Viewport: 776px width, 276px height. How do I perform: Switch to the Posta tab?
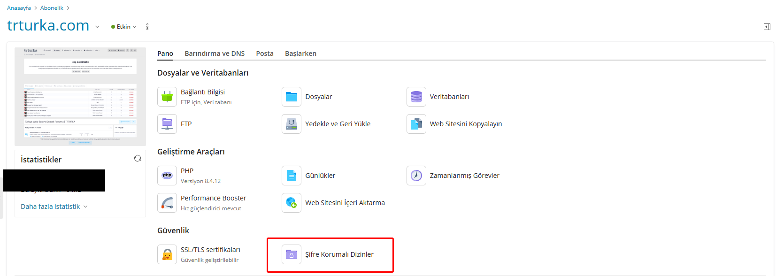point(265,54)
